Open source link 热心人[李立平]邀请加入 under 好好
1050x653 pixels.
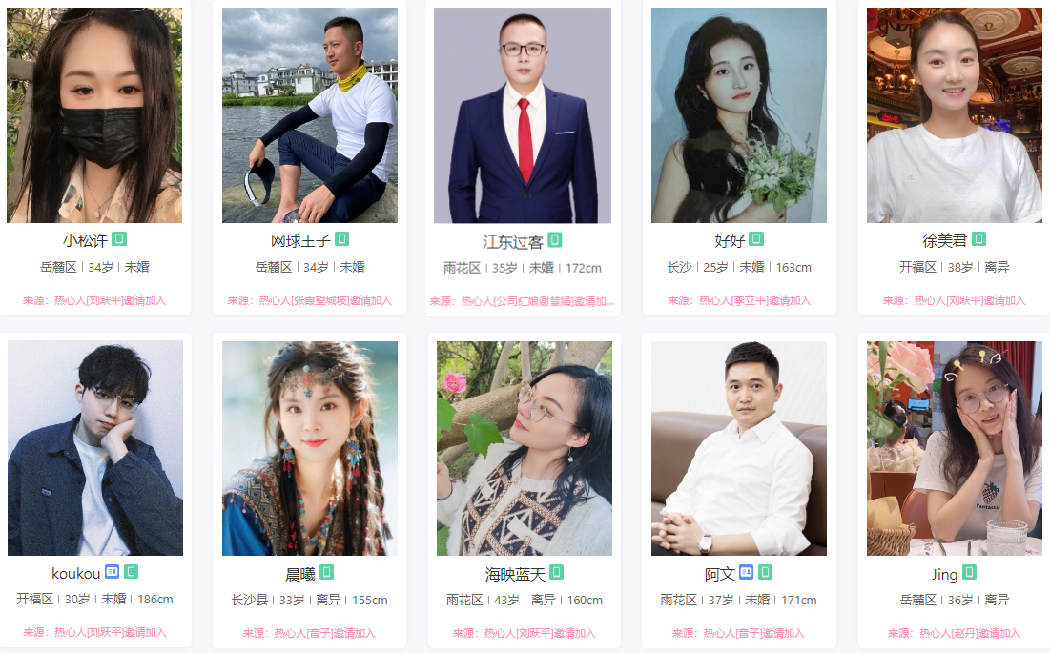point(754,301)
